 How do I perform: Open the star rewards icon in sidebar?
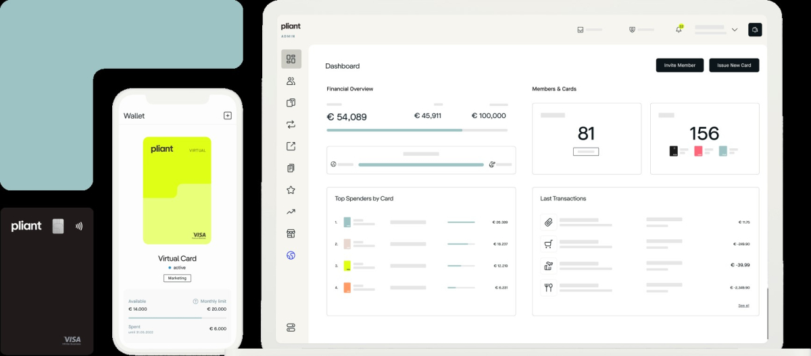[x=291, y=190]
